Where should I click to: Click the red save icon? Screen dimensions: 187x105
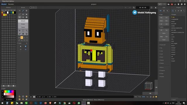coord(172,4)
